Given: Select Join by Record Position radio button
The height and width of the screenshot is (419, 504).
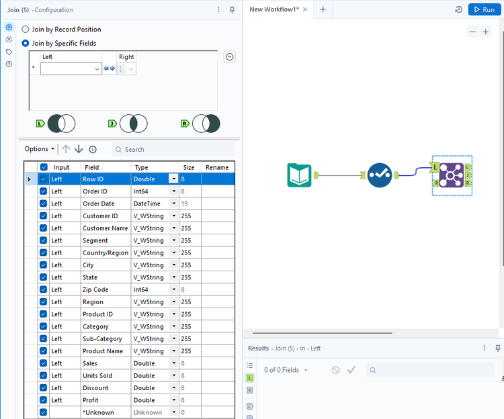Looking at the screenshot, I should (25, 30).
